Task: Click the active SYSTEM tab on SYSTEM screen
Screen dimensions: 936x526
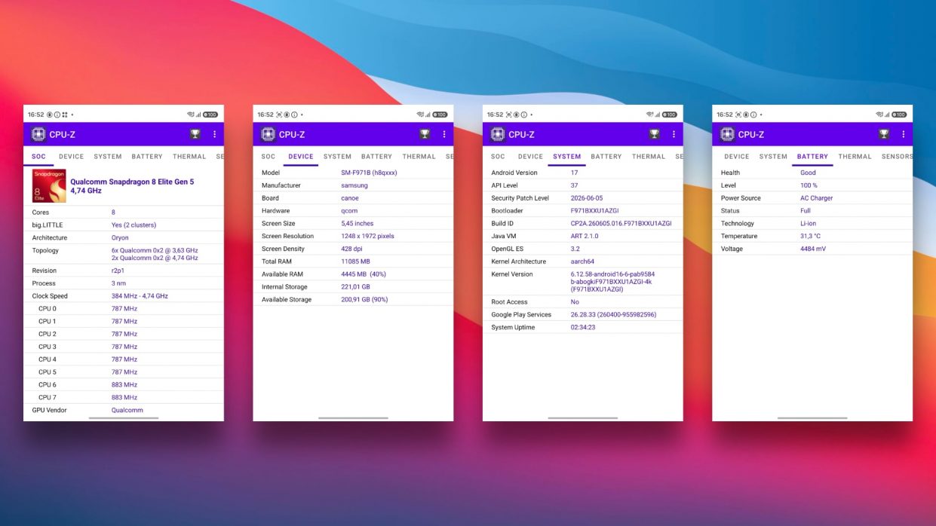Action: (x=567, y=157)
